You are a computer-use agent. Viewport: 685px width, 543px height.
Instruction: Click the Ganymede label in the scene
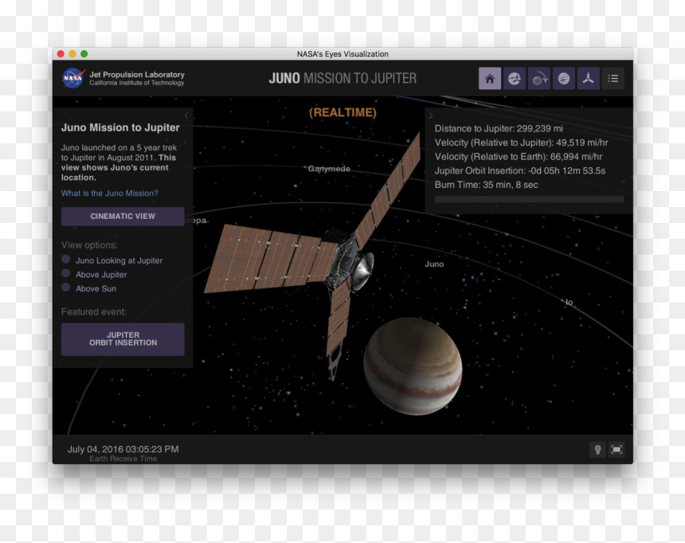tap(329, 169)
